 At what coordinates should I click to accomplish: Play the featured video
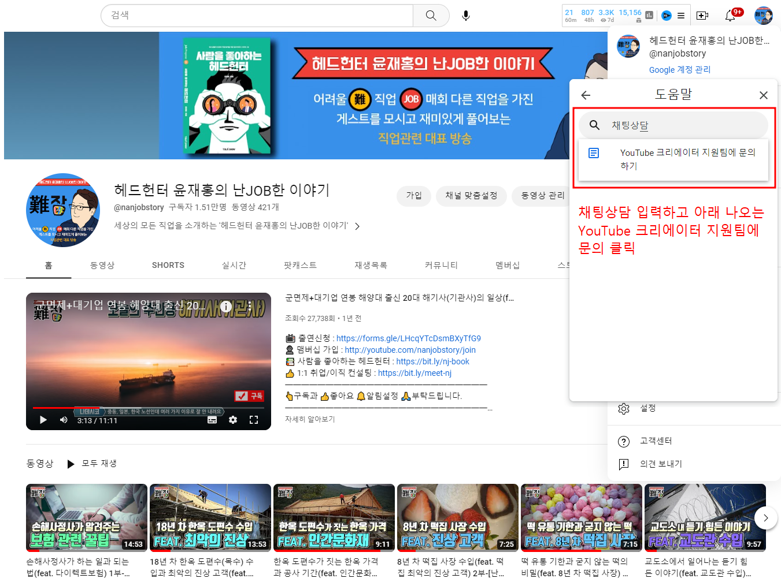(43, 420)
